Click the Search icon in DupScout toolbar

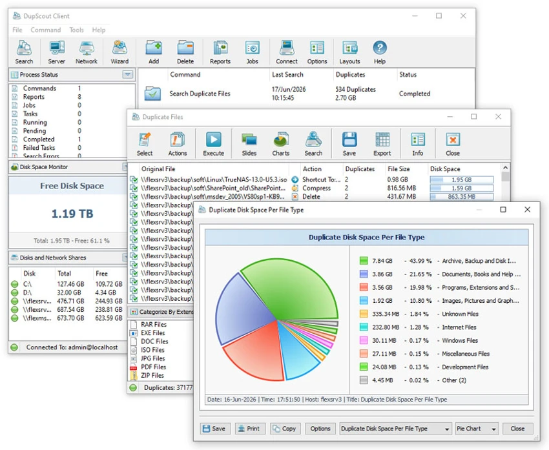coord(24,52)
